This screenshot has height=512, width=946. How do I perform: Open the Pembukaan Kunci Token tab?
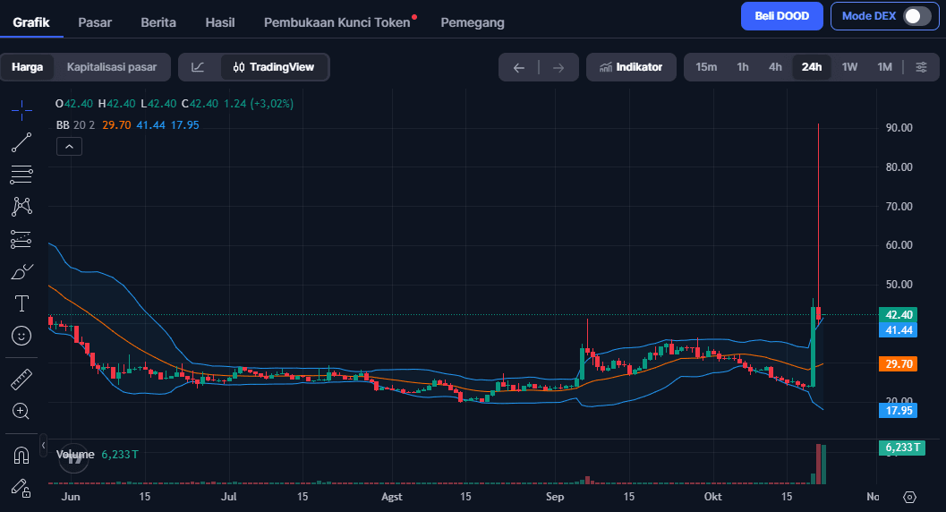[337, 22]
